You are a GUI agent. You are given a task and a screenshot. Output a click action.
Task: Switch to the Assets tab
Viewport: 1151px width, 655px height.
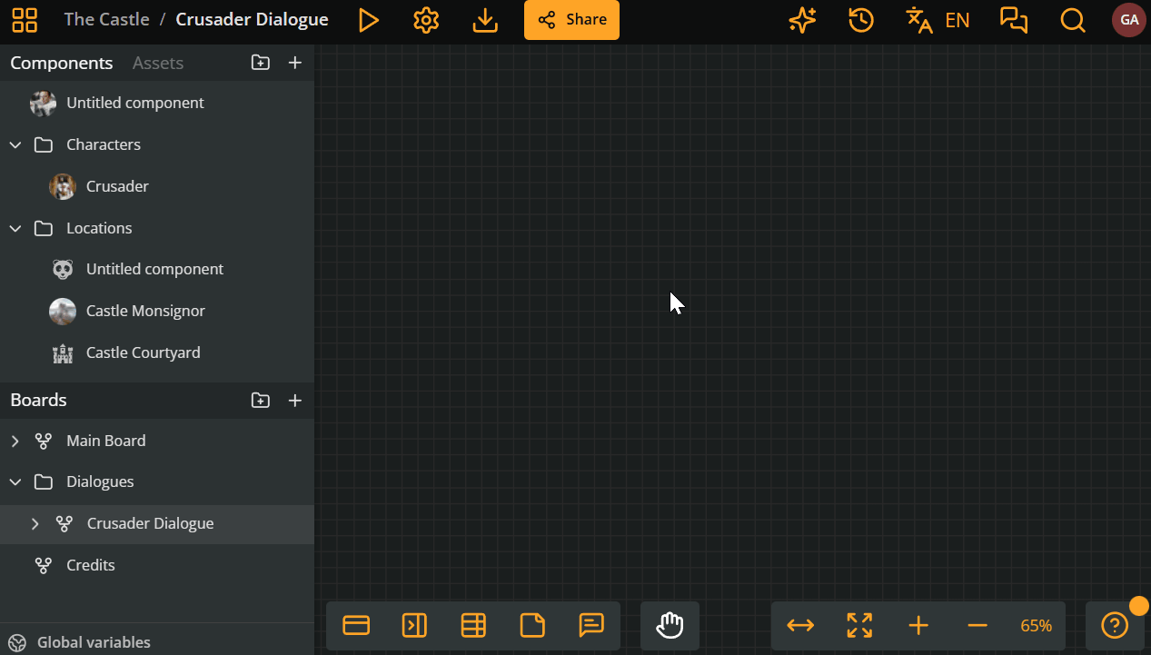coord(158,63)
